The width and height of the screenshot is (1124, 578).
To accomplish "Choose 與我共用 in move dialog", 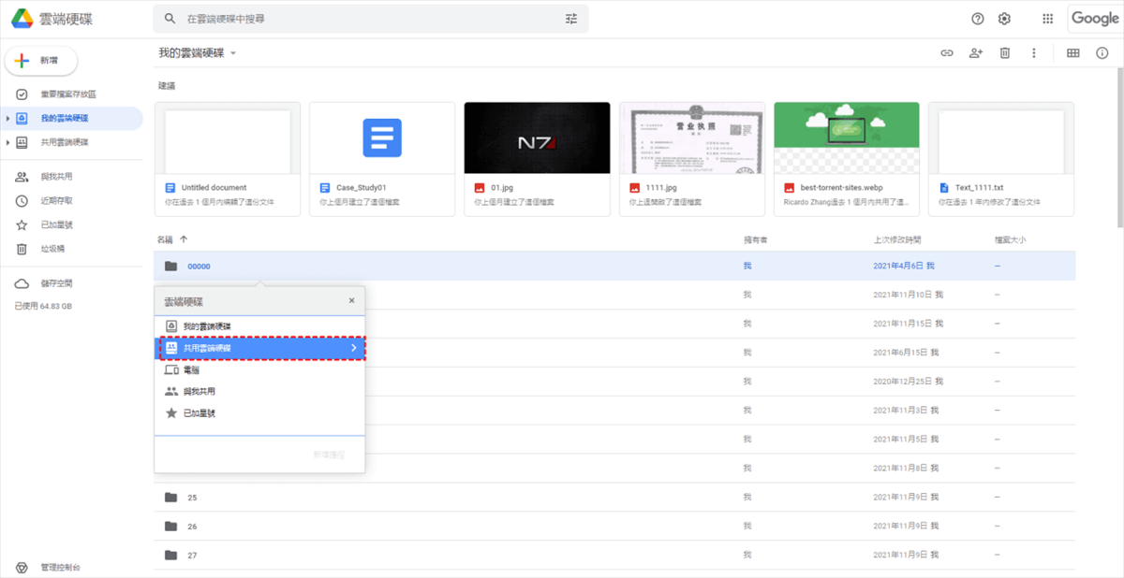I will pyautogui.click(x=260, y=392).
